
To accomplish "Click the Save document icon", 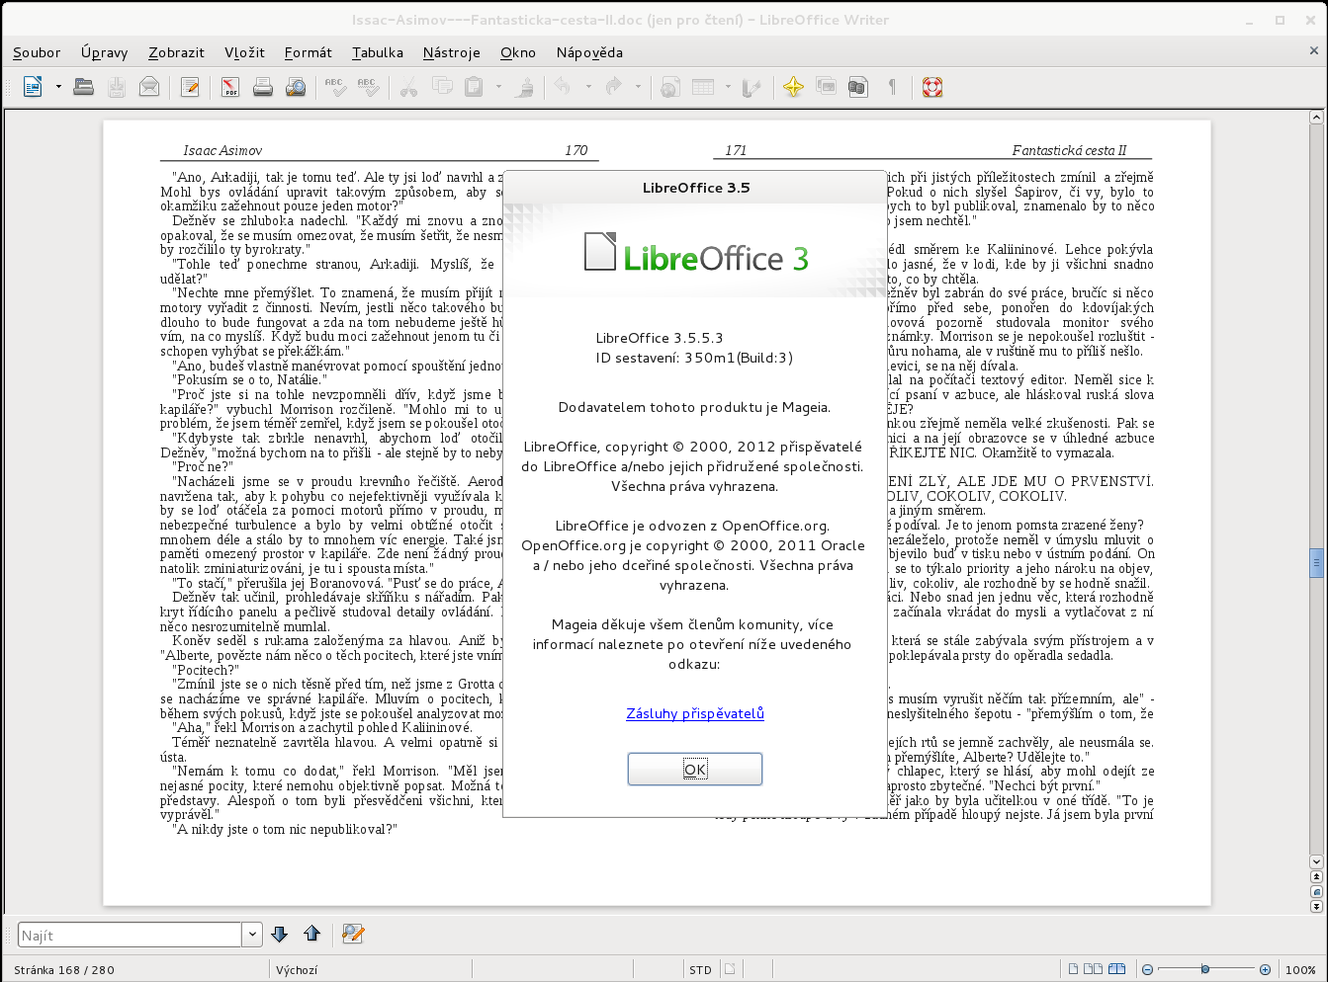I will [x=117, y=87].
